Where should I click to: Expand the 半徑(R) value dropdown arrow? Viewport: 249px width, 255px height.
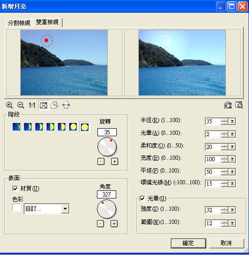pos(232,121)
